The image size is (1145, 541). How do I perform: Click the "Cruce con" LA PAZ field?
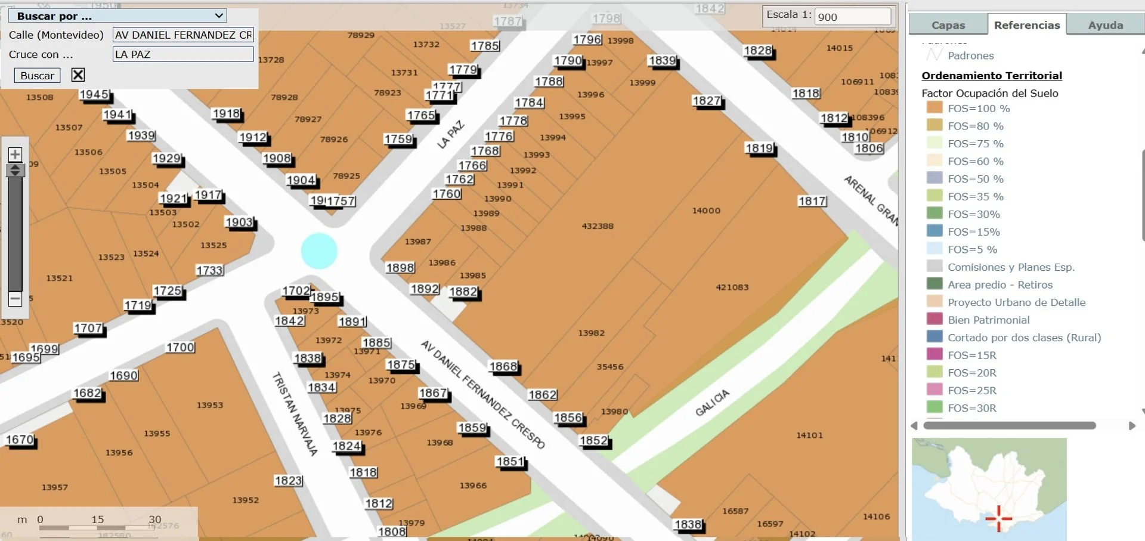coord(183,54)
